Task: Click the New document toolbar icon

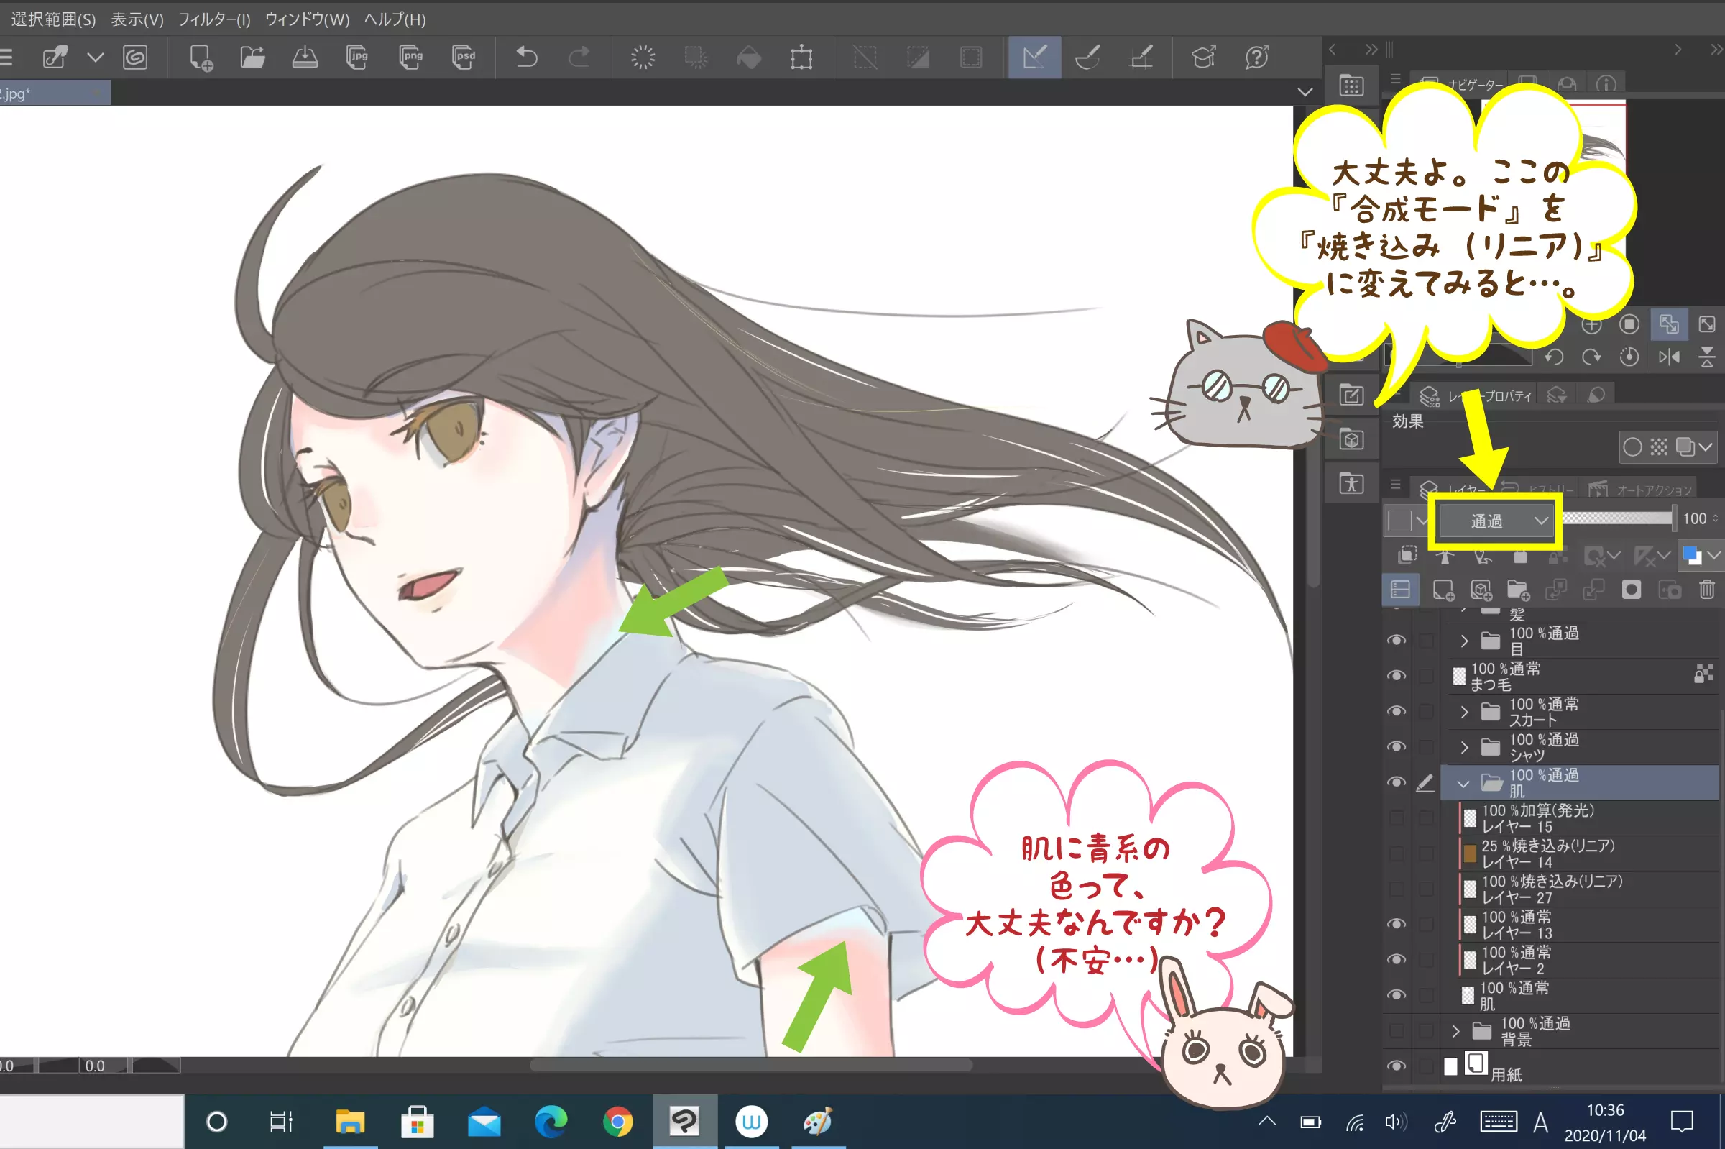Action: point(200,57)
